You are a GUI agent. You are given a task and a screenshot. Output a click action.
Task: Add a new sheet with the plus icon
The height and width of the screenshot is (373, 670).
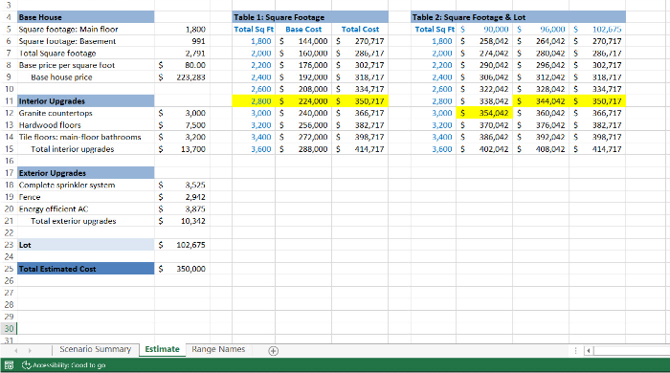pos(273,351)
